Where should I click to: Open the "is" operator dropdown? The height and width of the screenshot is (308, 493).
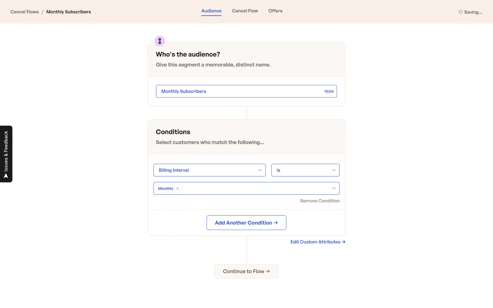click(305, 170)
